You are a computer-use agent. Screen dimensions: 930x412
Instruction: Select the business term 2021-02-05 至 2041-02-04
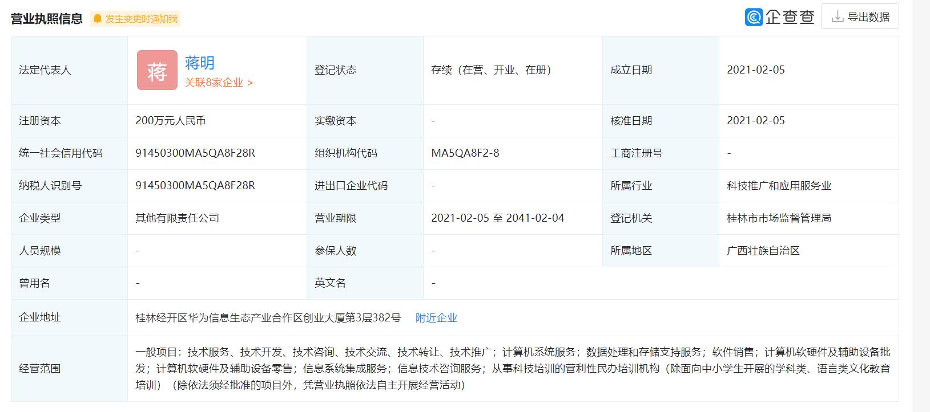(x=497, y=218)
